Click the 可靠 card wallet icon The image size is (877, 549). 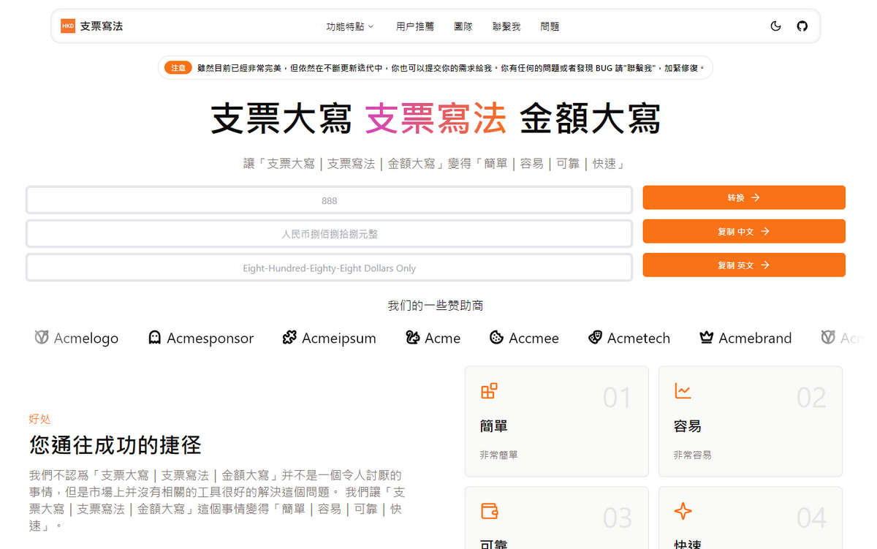pos(489,511)
